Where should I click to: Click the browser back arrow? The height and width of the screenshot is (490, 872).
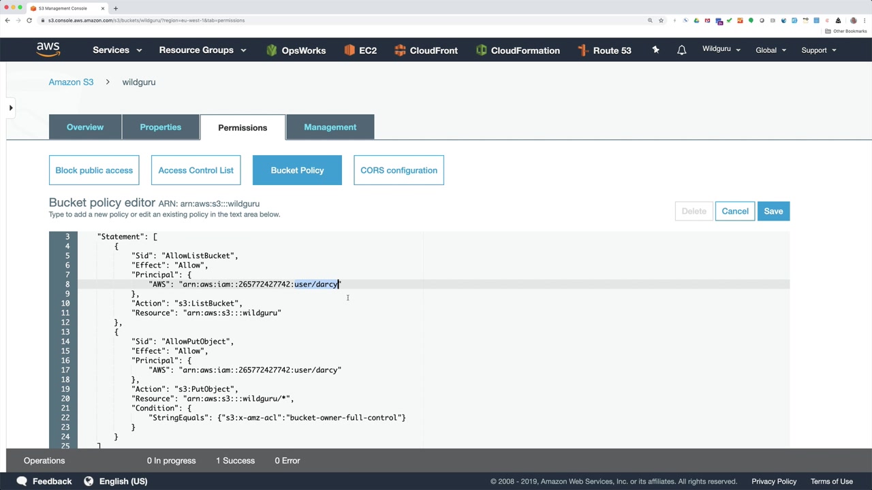pyautogui.click(x=7, y=20)
